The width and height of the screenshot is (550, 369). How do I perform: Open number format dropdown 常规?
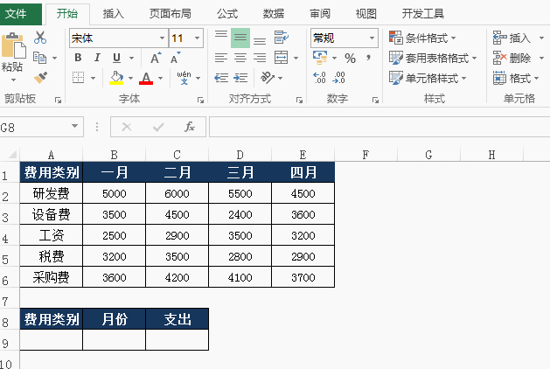click(x=372, y=38)
